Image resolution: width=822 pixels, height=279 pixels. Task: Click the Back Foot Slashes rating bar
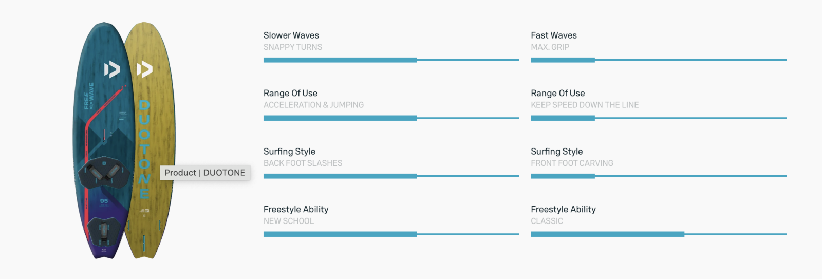pos(391,176)
